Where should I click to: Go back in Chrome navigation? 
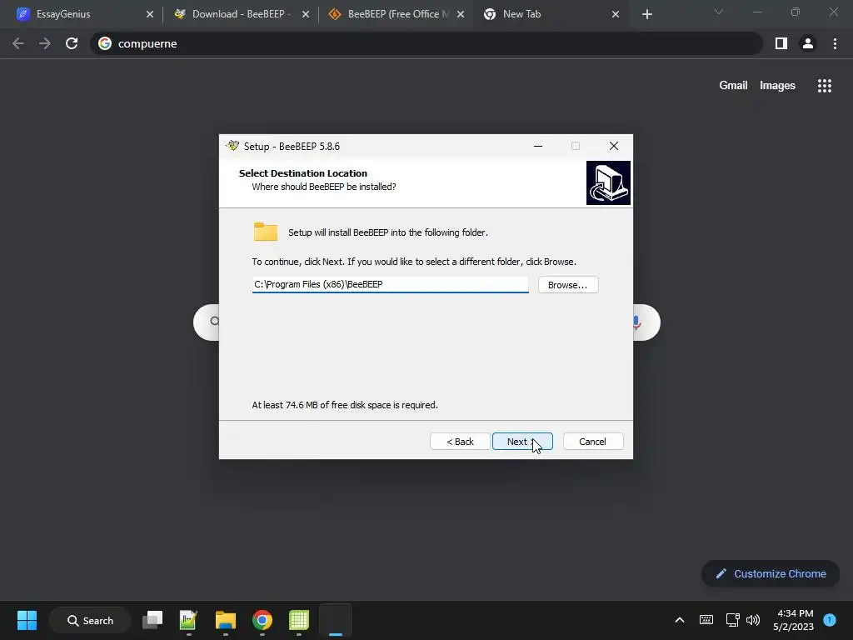pos(18,43)
